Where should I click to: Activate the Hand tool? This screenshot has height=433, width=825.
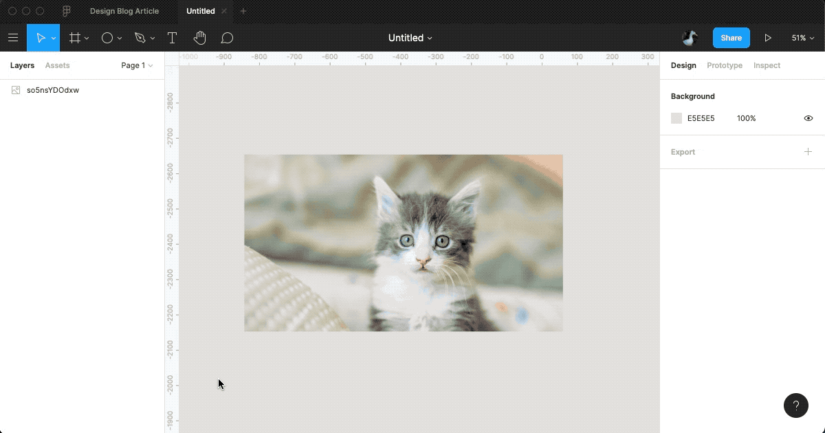(199, 38)
